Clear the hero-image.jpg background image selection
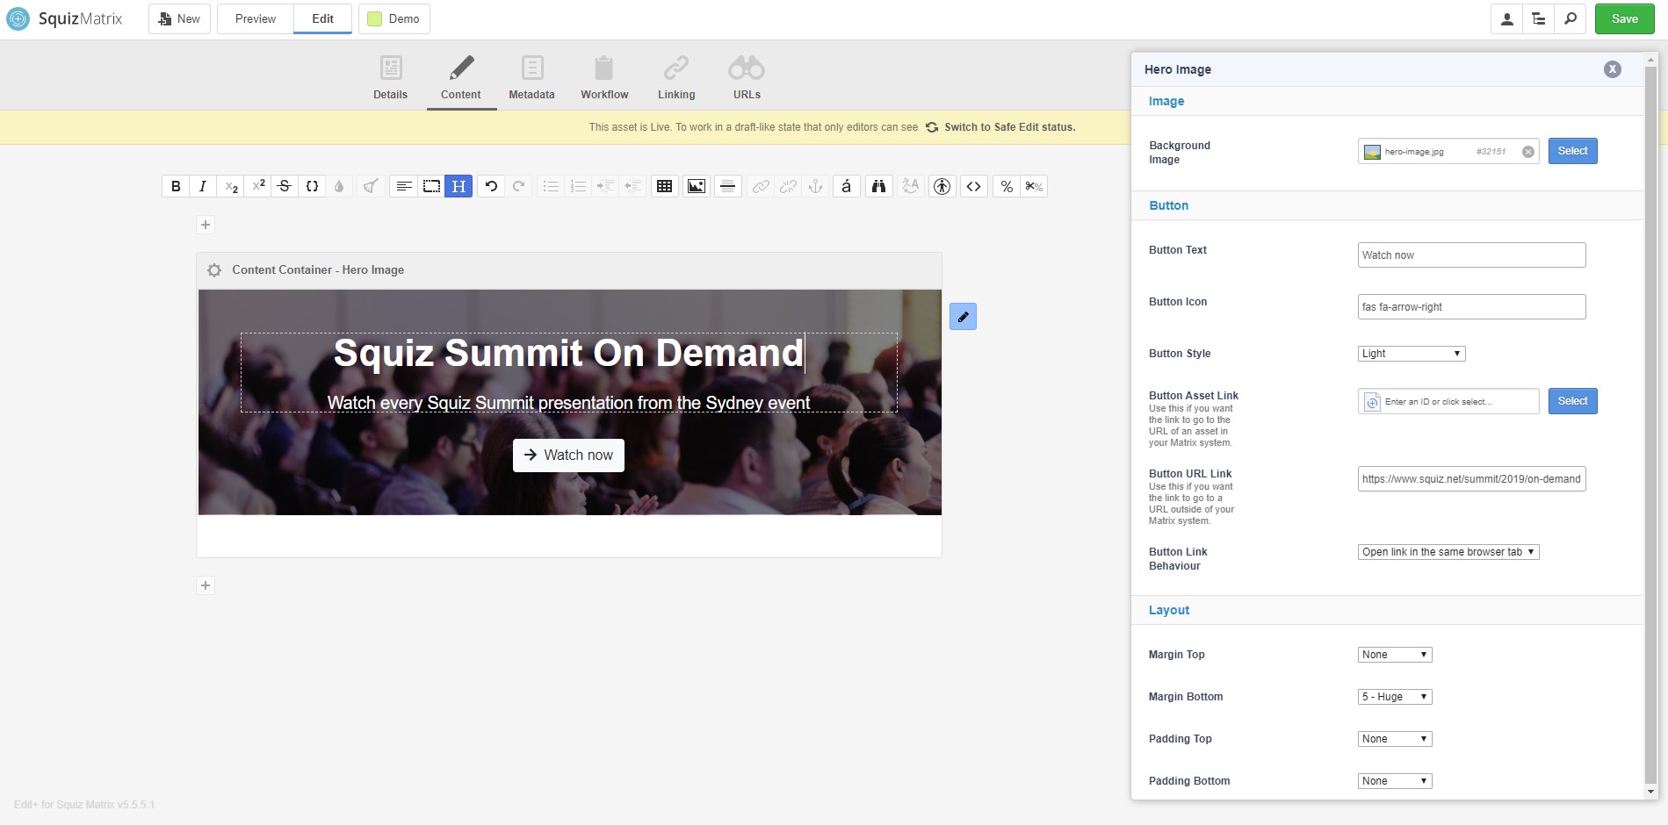 (1528, 152)
